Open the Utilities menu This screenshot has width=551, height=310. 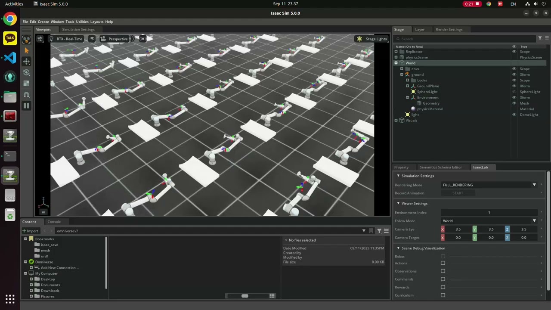pos(82,22)
